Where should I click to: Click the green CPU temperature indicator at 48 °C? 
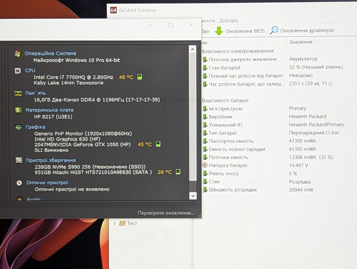click(140, 77)
